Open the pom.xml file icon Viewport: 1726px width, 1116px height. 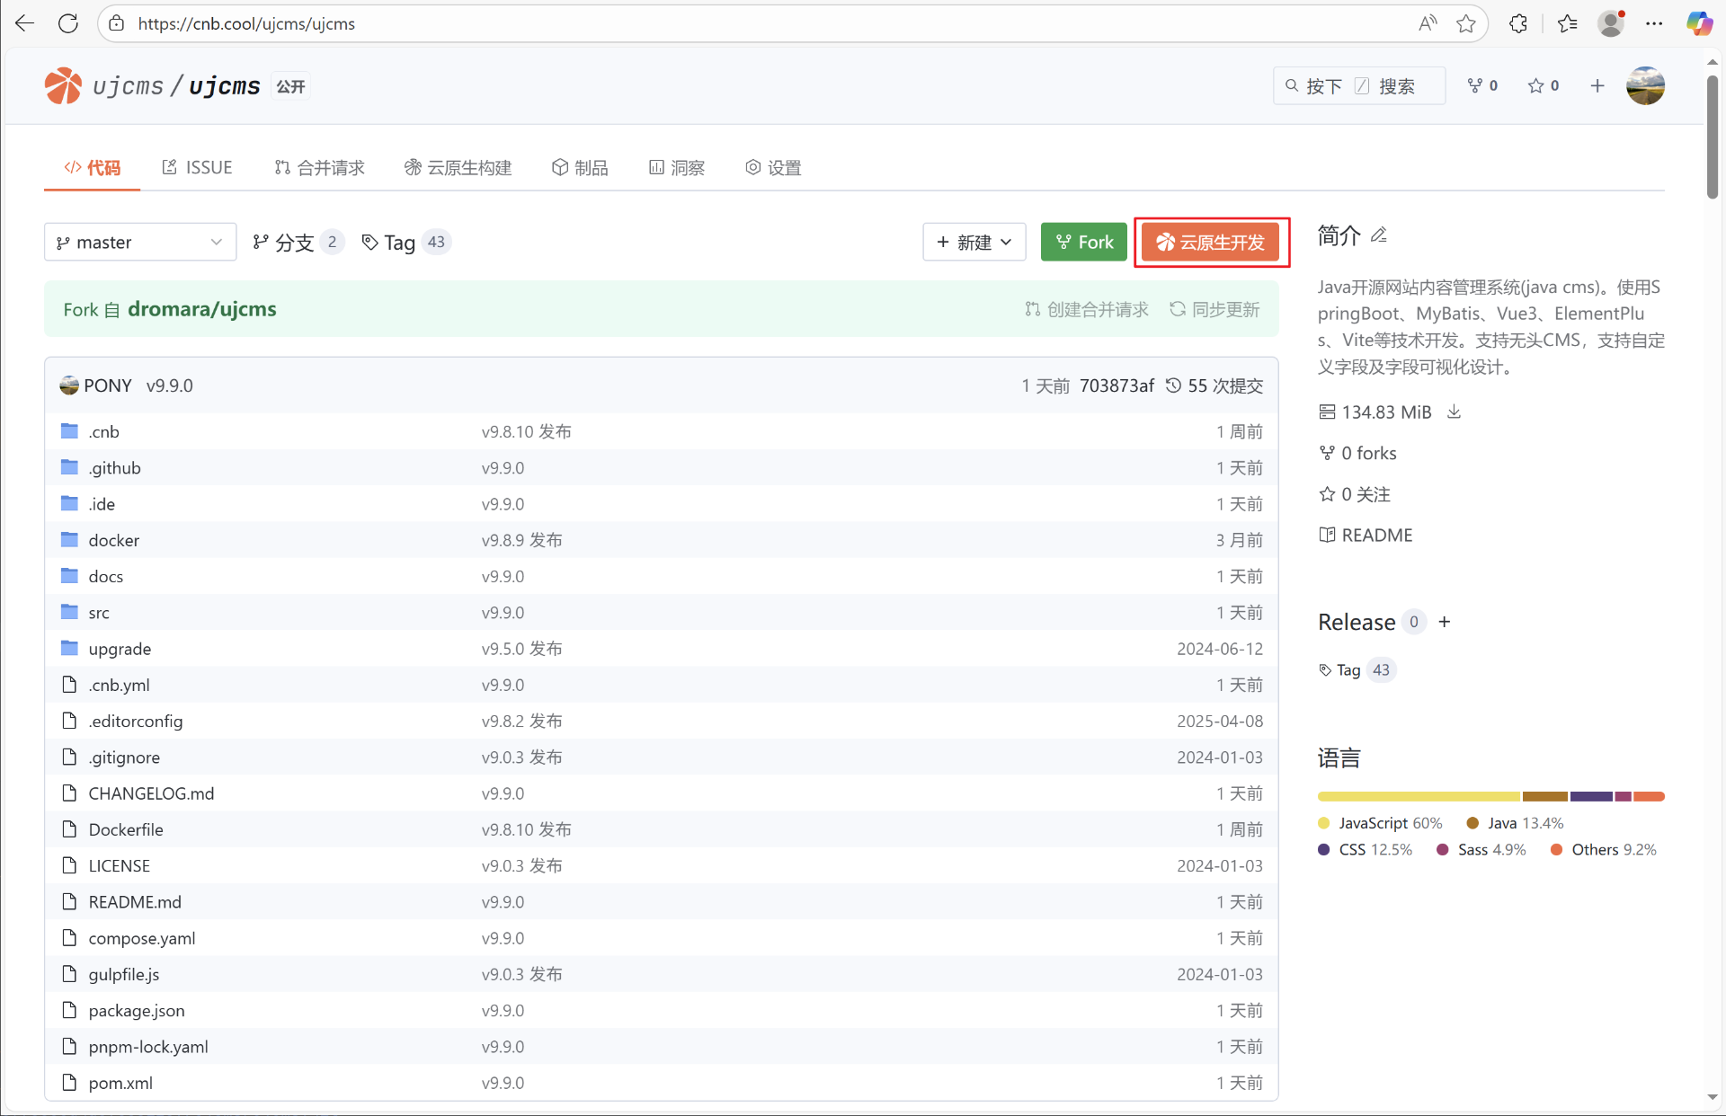(69, 1083)
